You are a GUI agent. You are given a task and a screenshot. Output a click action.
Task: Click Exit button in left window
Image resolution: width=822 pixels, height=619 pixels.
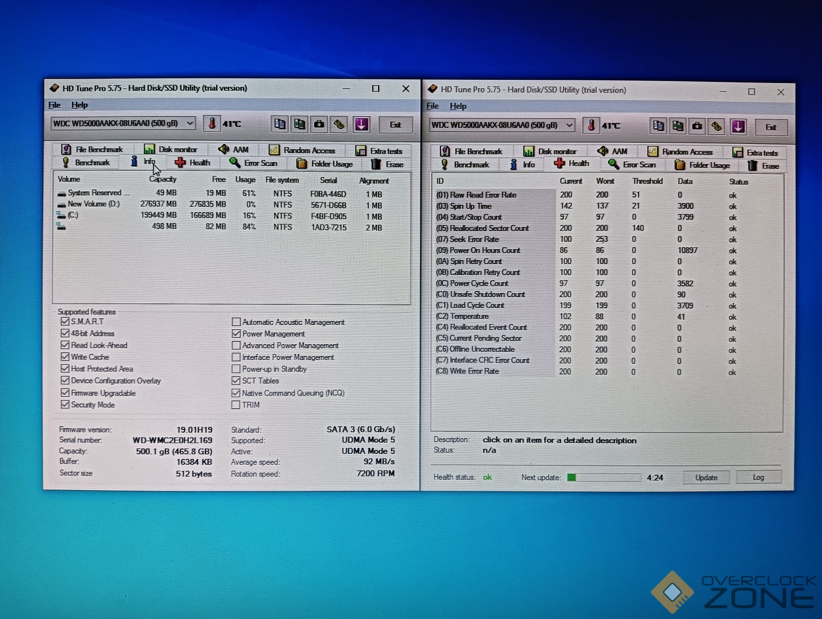pos(396,125)
